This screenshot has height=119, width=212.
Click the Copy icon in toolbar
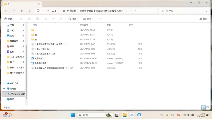pos(30,19)
